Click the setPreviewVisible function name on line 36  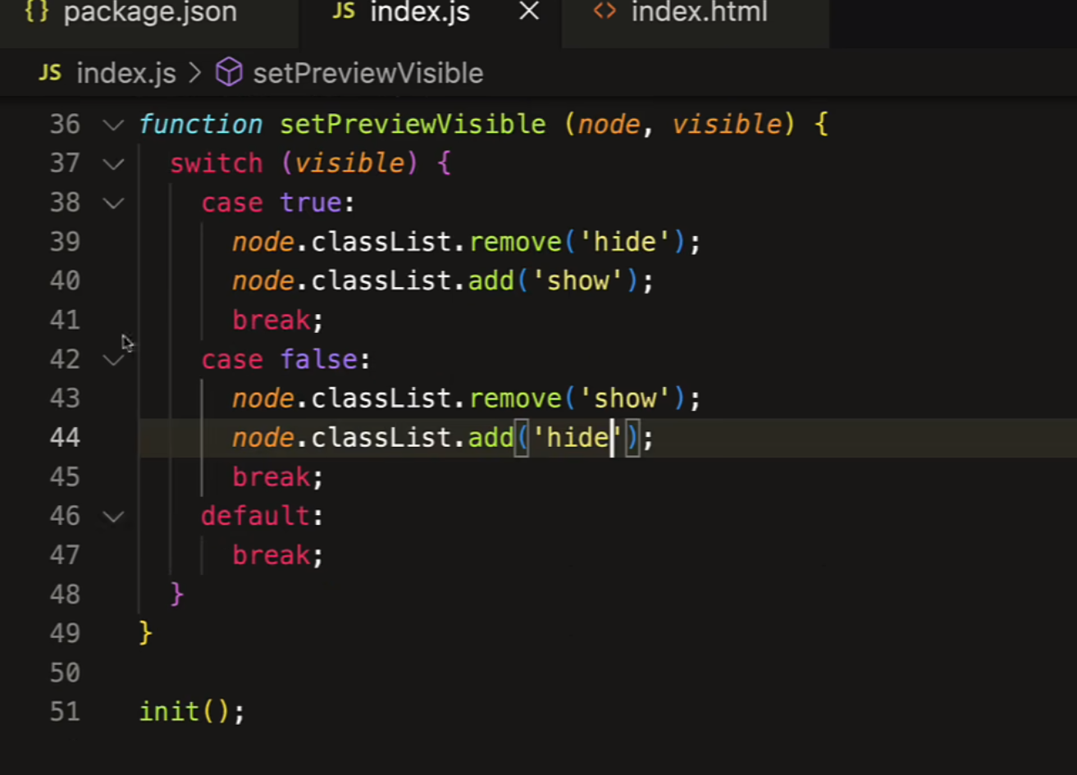pos(413,125)
